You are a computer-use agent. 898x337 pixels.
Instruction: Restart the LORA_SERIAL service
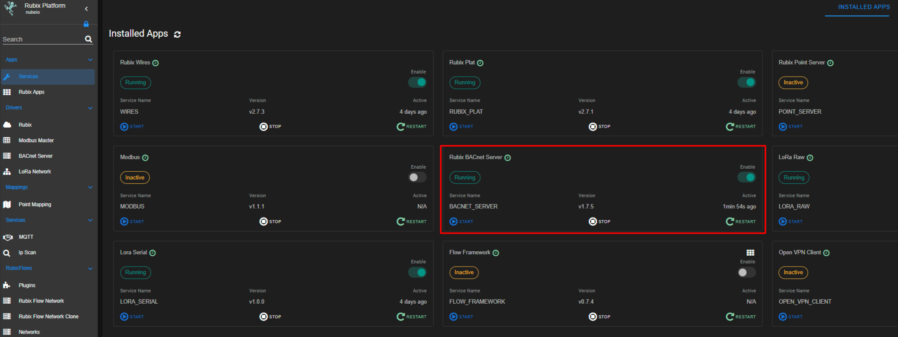click(x=412, y=317)
